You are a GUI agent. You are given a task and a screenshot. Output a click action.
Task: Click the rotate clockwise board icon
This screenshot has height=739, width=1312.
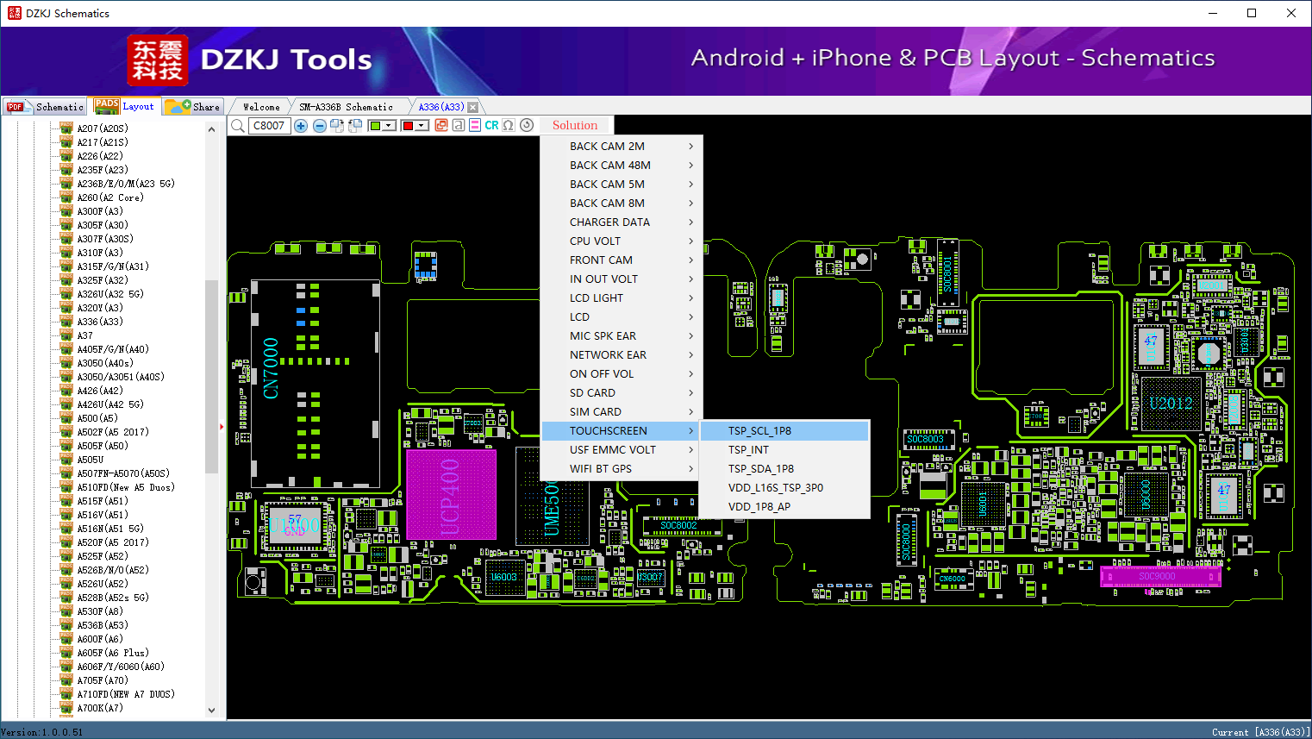(x=337, y=126)
